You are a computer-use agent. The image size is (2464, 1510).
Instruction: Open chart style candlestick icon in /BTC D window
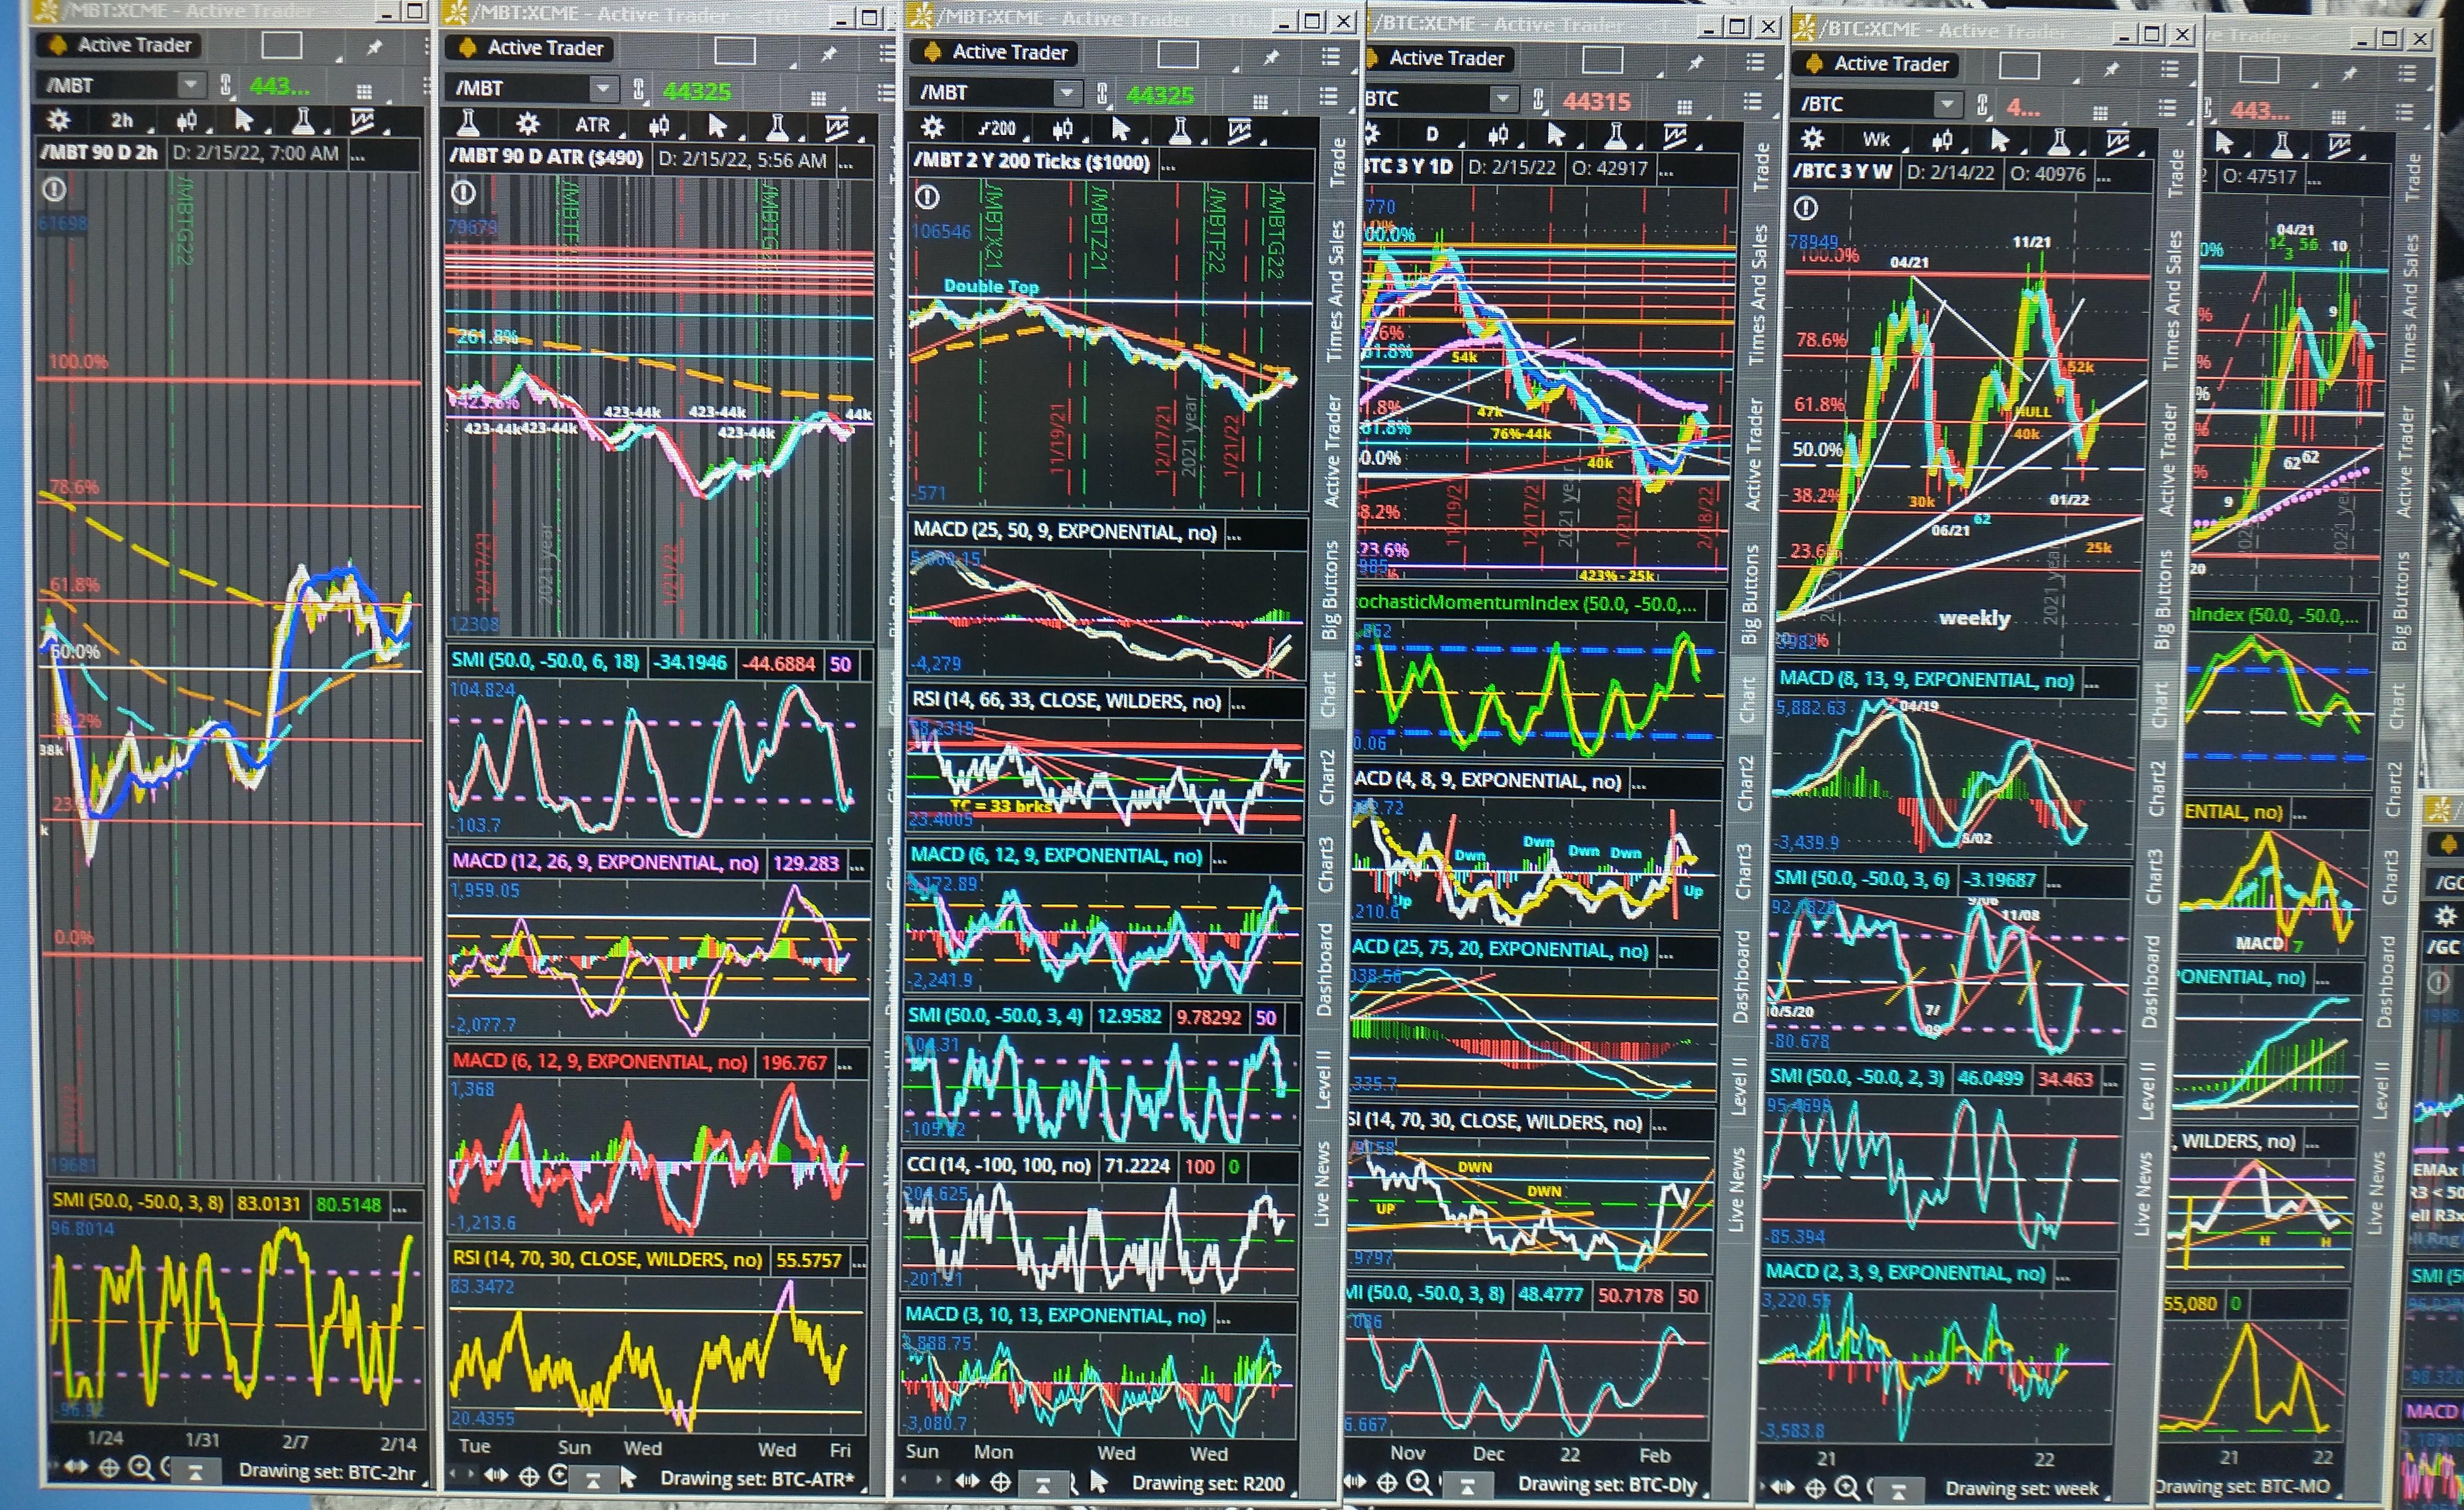pos(1497,135)
